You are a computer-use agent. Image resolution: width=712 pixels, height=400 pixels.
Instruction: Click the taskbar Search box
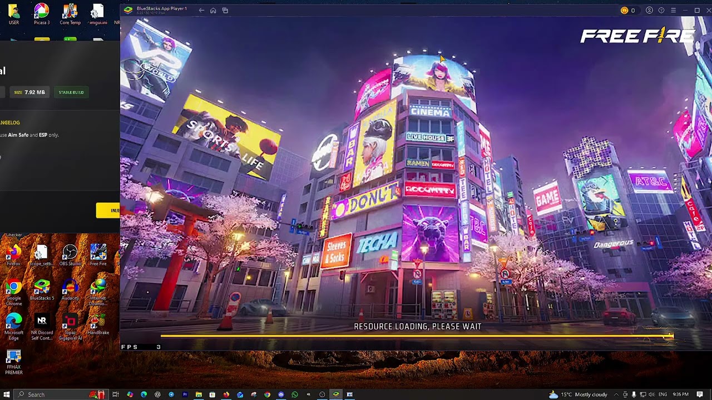(60, 394)
